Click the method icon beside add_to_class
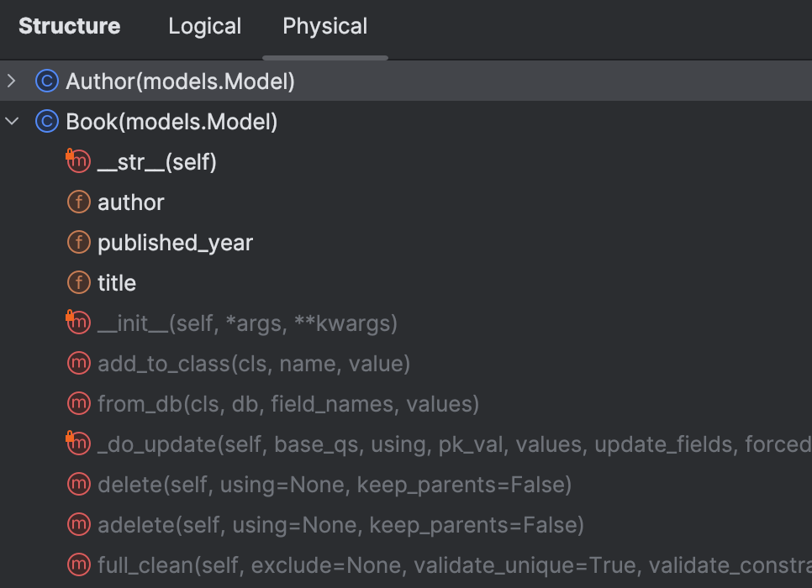The width and height of the screenshot is (812, 588). point(78,363)
